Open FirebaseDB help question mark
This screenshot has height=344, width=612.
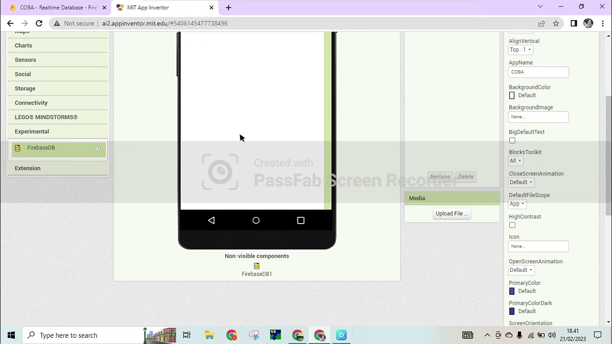(x=98, y=148)
